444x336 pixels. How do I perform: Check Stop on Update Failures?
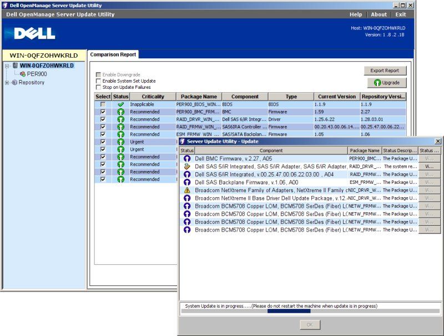coord(98,87)
